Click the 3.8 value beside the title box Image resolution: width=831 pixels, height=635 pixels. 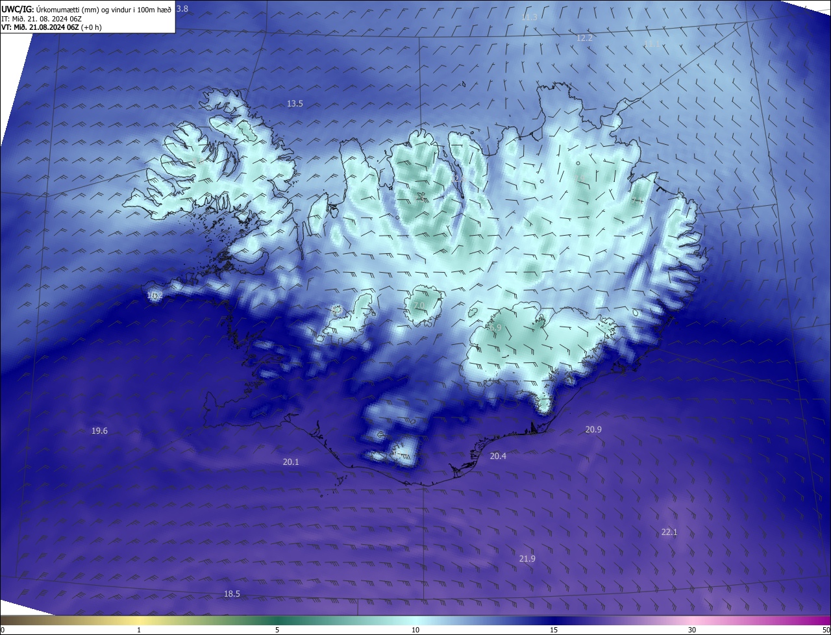(182, 9)
